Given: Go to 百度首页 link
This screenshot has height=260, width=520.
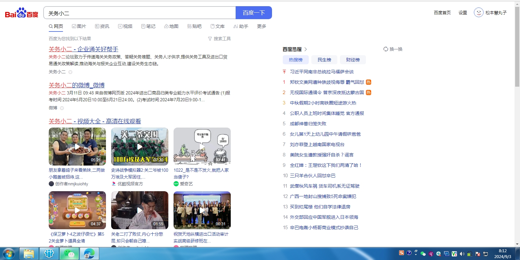Looking at the screenshot, I should point(442,13).
